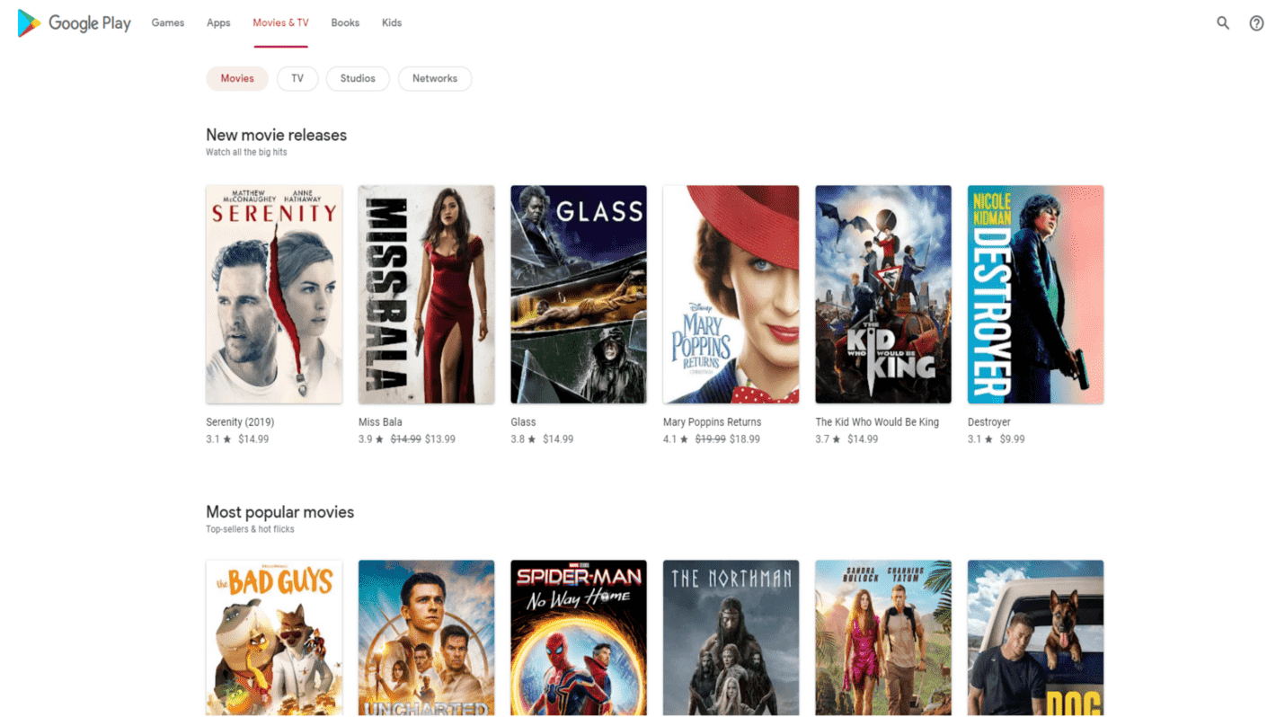The height and width of the screenshot is (717, 1276).
Task: Open the Glass movie poster
Action: 579,295
